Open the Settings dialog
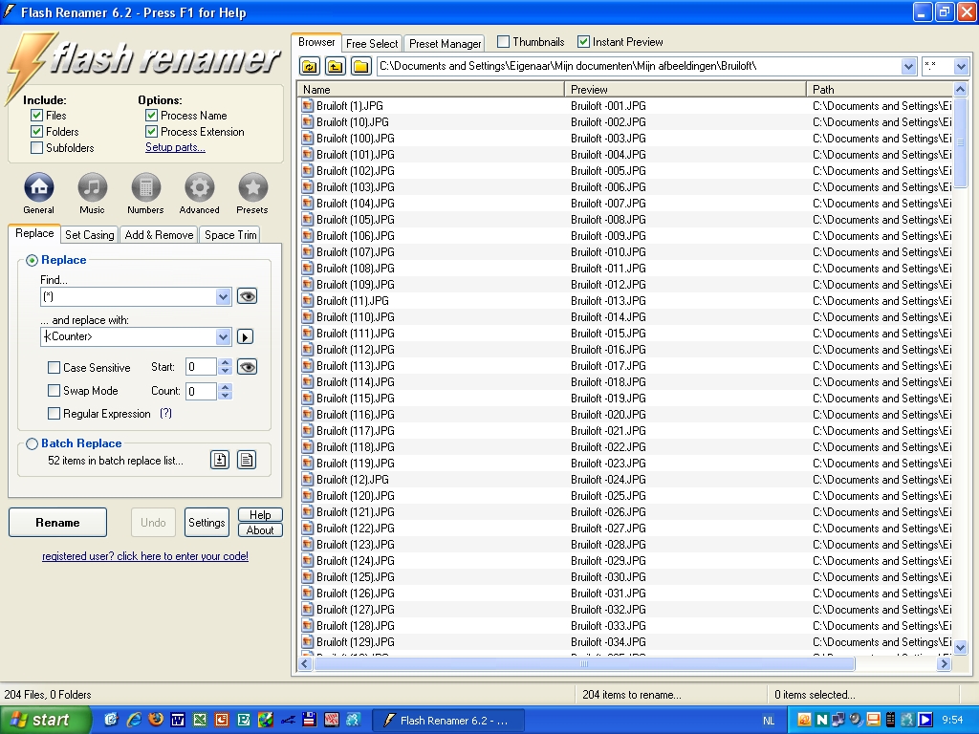This screenshot has width=979, height=734. pos(207,523)
